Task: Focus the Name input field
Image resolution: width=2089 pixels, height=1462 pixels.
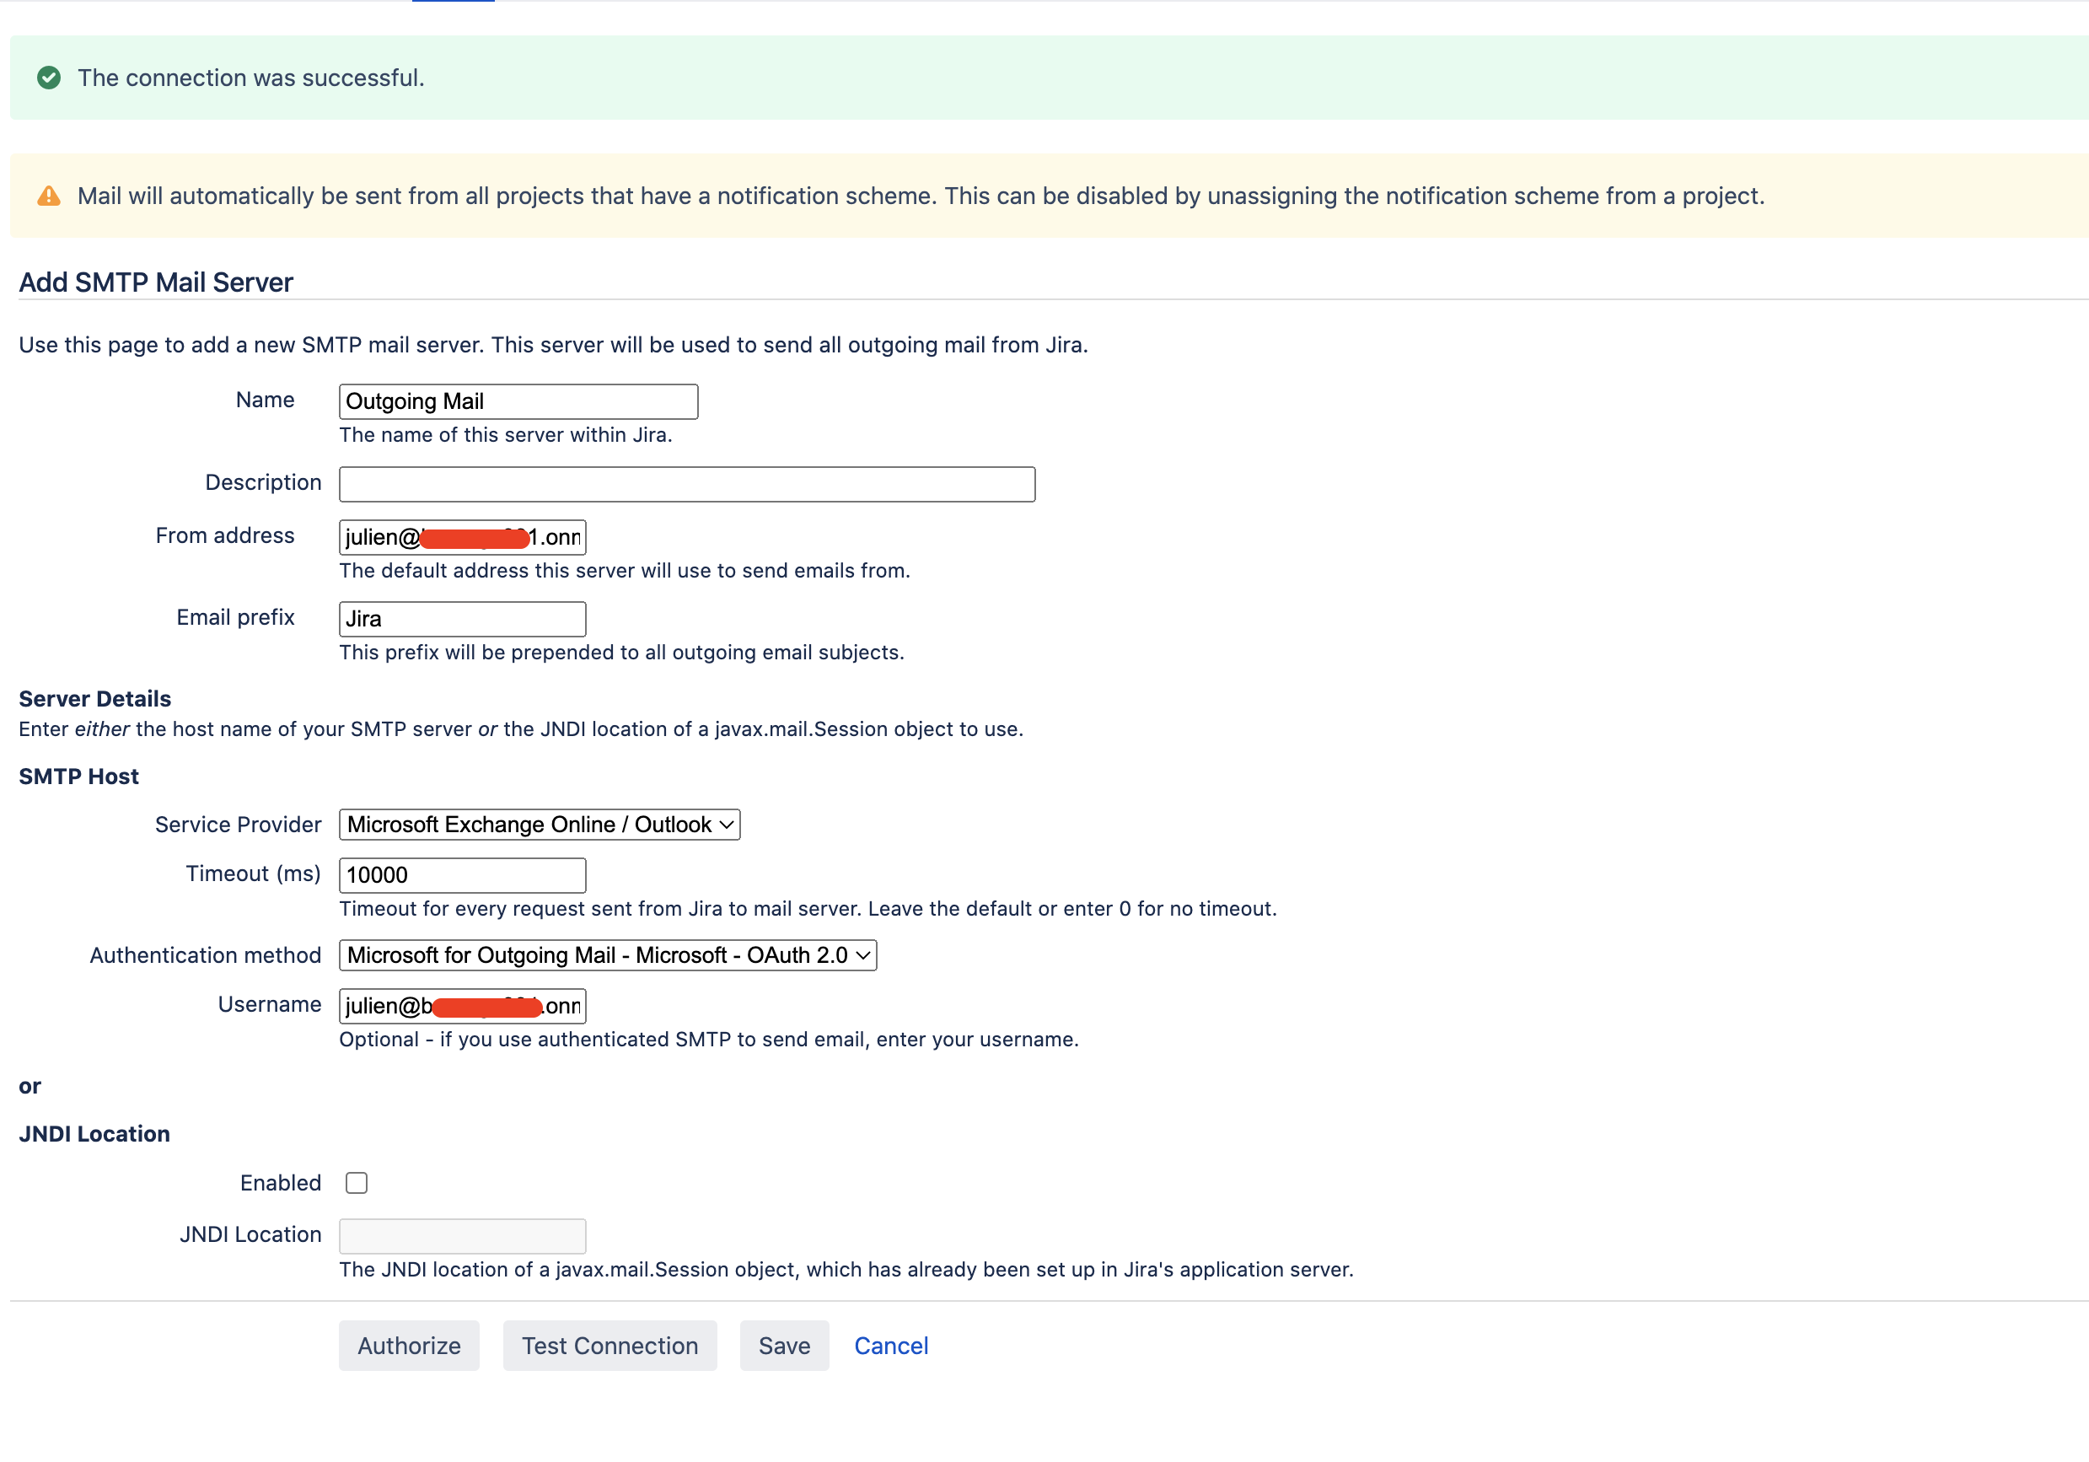Action: click(518, 401)
